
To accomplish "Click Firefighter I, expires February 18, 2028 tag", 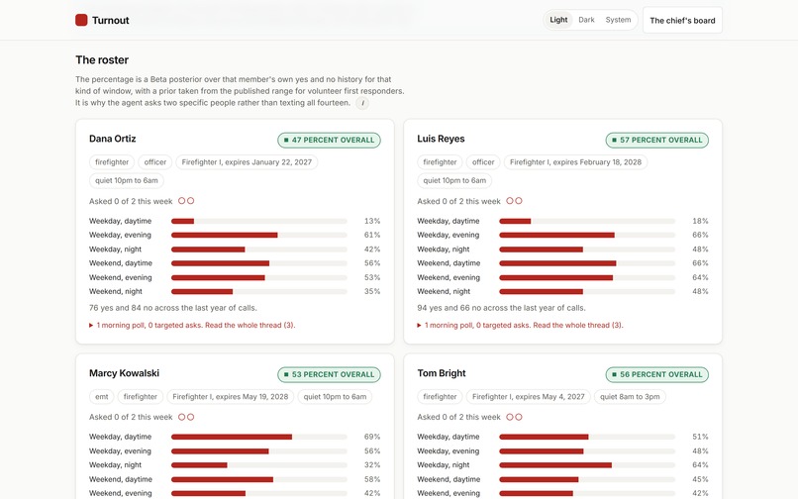I will tap(575, 162).
